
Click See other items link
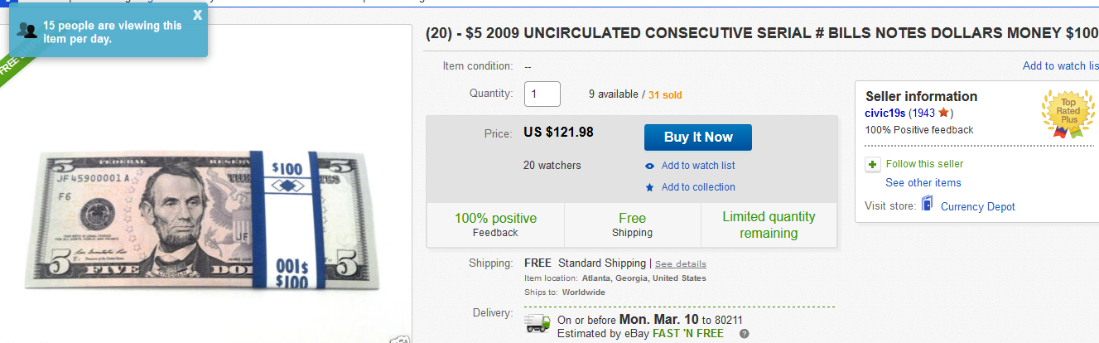(923, 182)
